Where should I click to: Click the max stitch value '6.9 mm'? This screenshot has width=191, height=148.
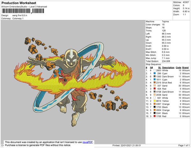coord(166,52)
